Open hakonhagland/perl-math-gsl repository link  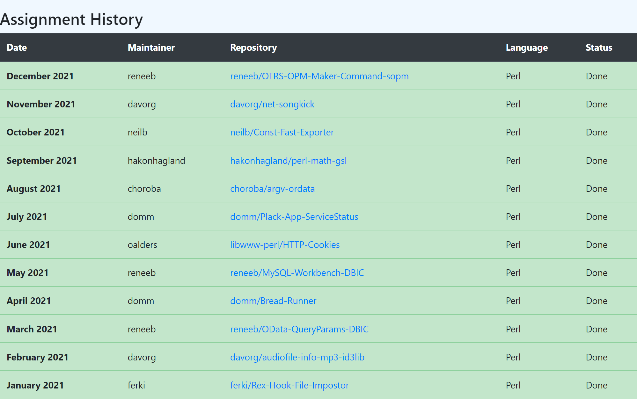pyautogui.click(x=288, y=161)
